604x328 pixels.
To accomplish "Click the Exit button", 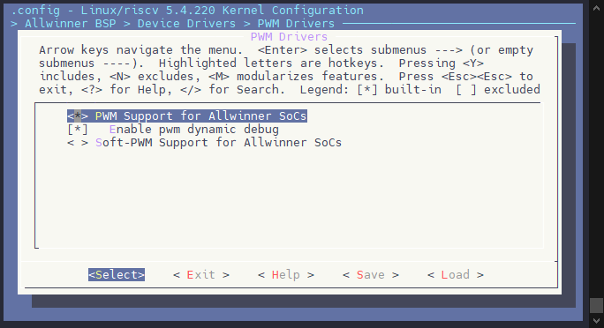I will 201,274.
